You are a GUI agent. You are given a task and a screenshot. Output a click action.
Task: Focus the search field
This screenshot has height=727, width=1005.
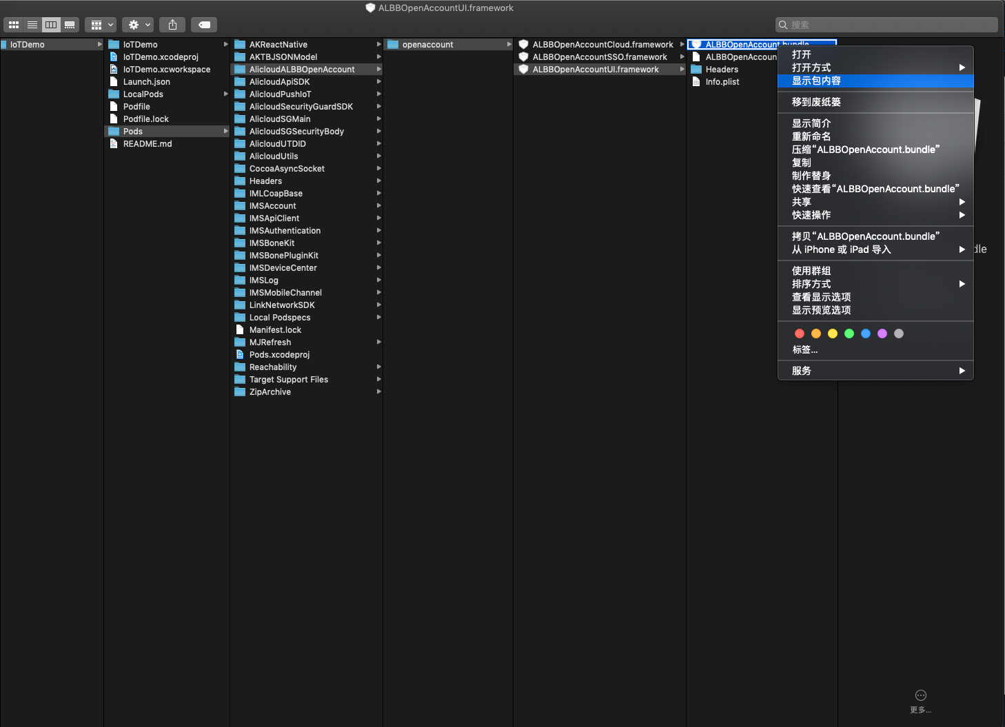(886, 25)
